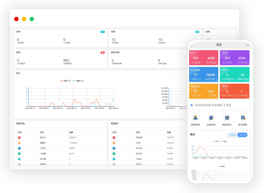Click the back arrow in mobile header
Viewport: 264px width, 193px height.
click(x=191, y=45)
